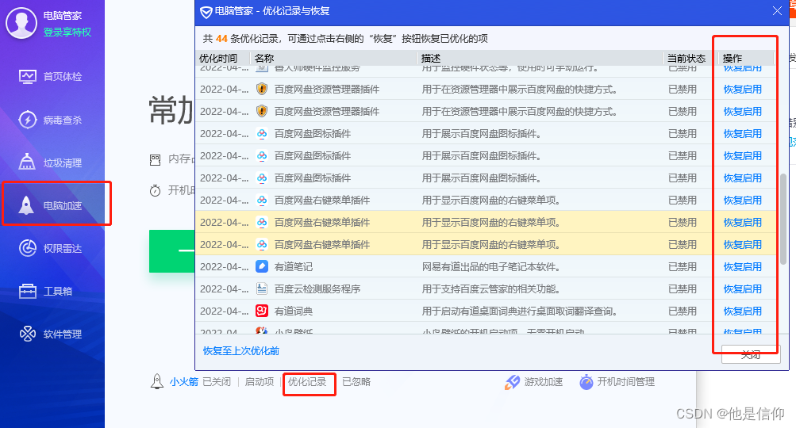Click the 小火箭 rocket icon

(157, 381)
